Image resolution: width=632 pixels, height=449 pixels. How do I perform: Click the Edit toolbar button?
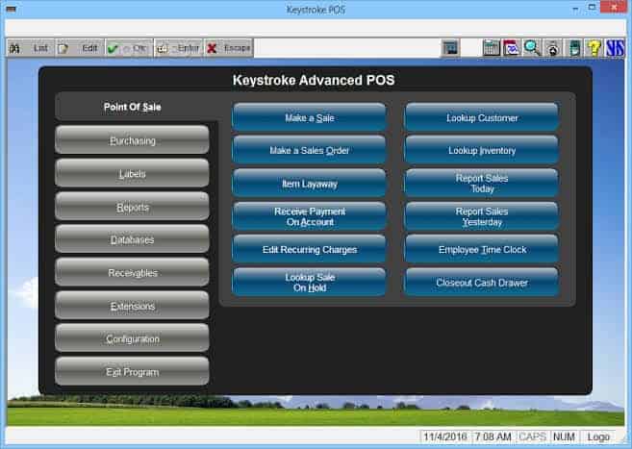80,48
